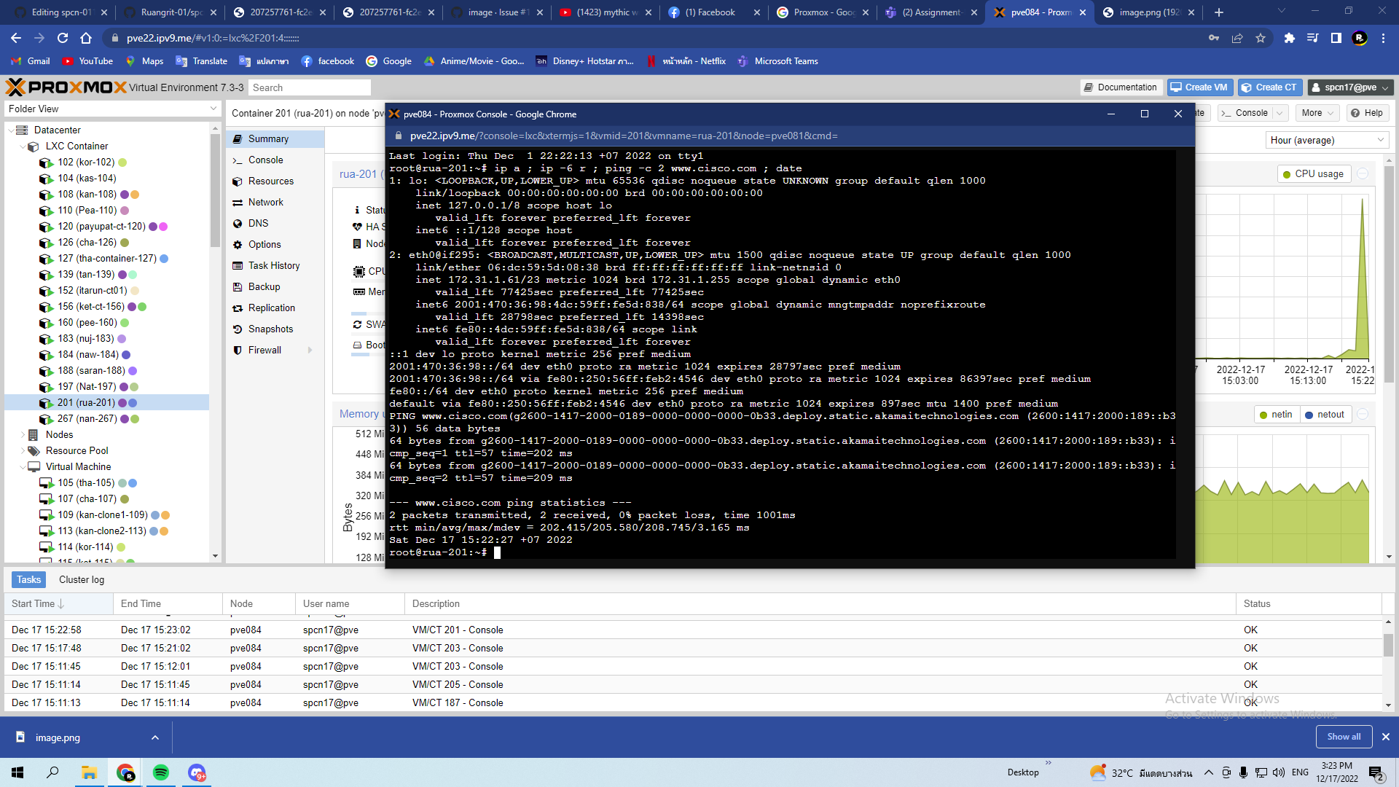Open Documentation book button
The width and height of the screenshot is (1399, 787).
pyautogui.click(x=1121, y=87)
